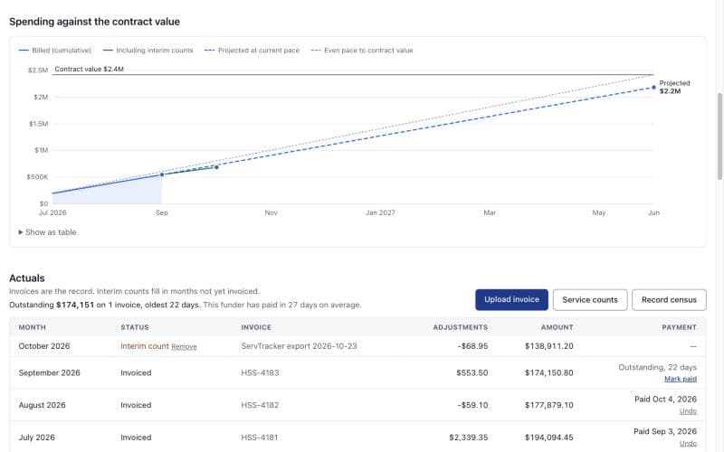Click the Actuals section heading
The width and height of the screenshot is (724, 452).
[x=27, y=278]
